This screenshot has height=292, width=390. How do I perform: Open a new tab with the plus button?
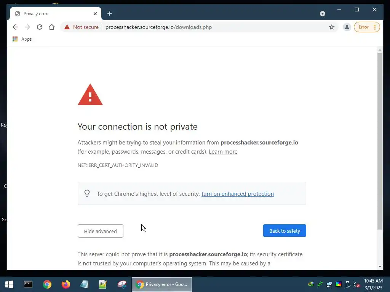tap(109, 14)
